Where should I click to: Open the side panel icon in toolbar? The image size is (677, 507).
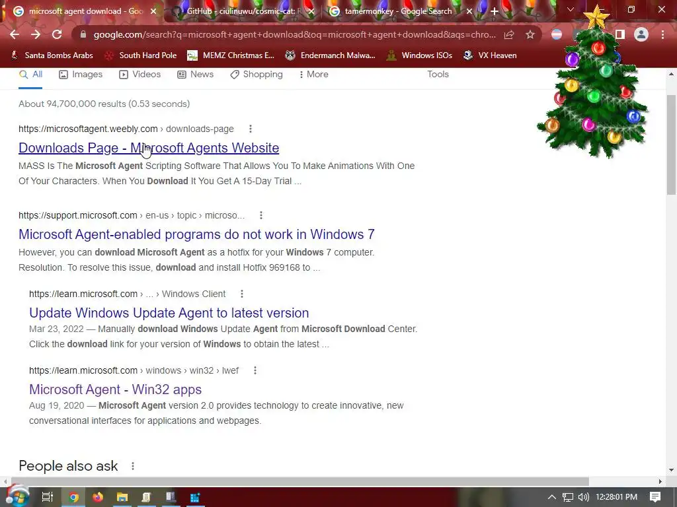tap(620, 34)
